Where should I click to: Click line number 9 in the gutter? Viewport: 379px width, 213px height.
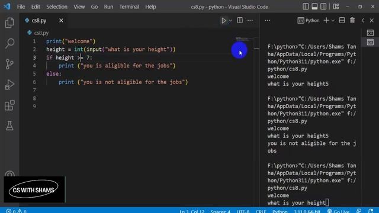coord(34,106)
